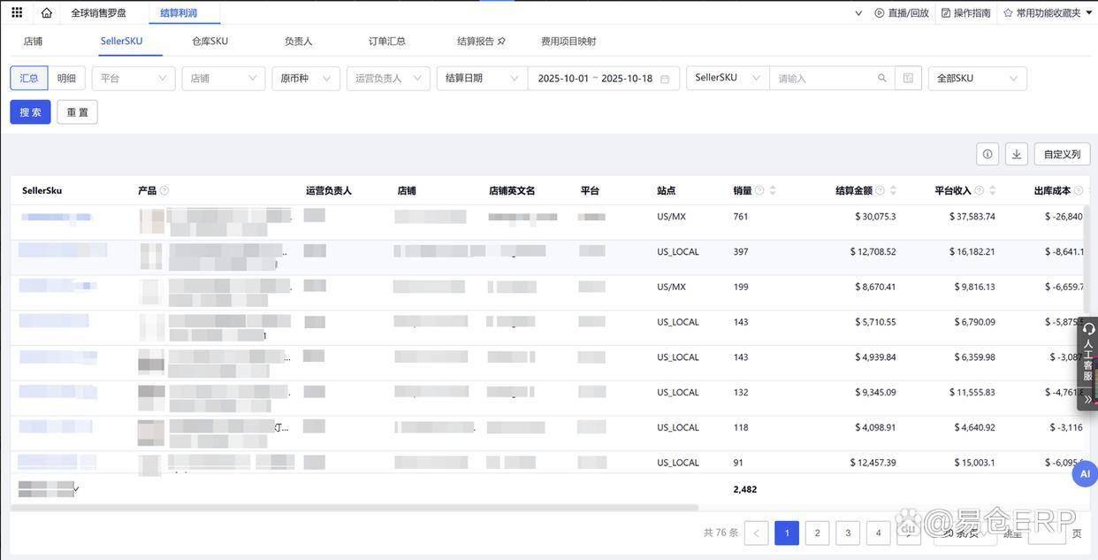Click the 搜索 search button
1098x560 pixels.
pos(30,112)
